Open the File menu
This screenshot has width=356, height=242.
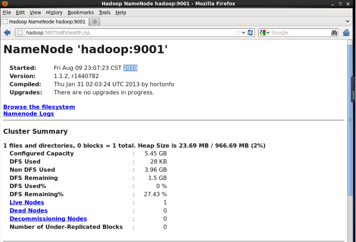coord(7,12)
